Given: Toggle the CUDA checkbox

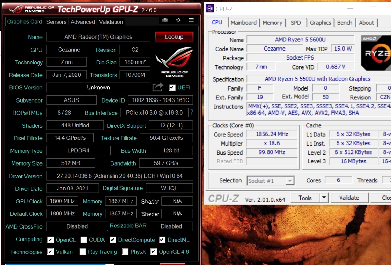Looking at the screenshot, I should [84, 240].
